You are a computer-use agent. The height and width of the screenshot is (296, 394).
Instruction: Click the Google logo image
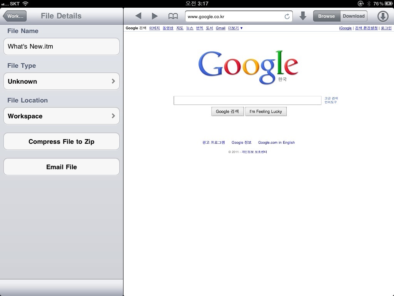[x=248, y=67]
